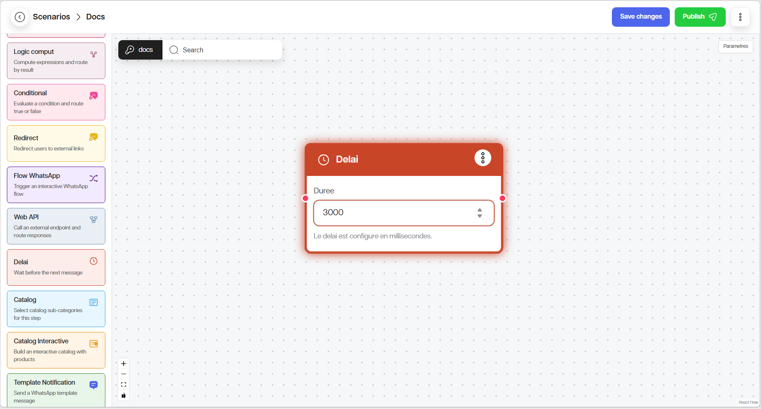Select the Web API block in the sidebar

(x=56, y=226)
